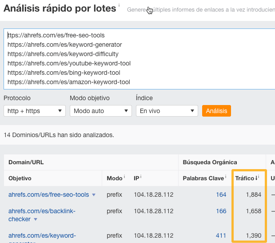Image resolution: width=275 pixels, height=243 pixels.
Task: Open the ahrefs.com/es/free-seo-tools link
Action: [x=48, y=194]
